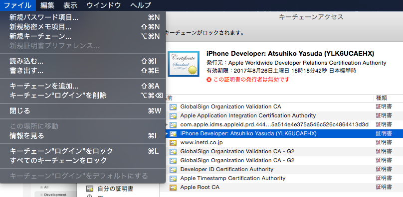The image size is (403, 197).
Task: Click the large Certificate Standard icon
Action: [x=184, y=64]
